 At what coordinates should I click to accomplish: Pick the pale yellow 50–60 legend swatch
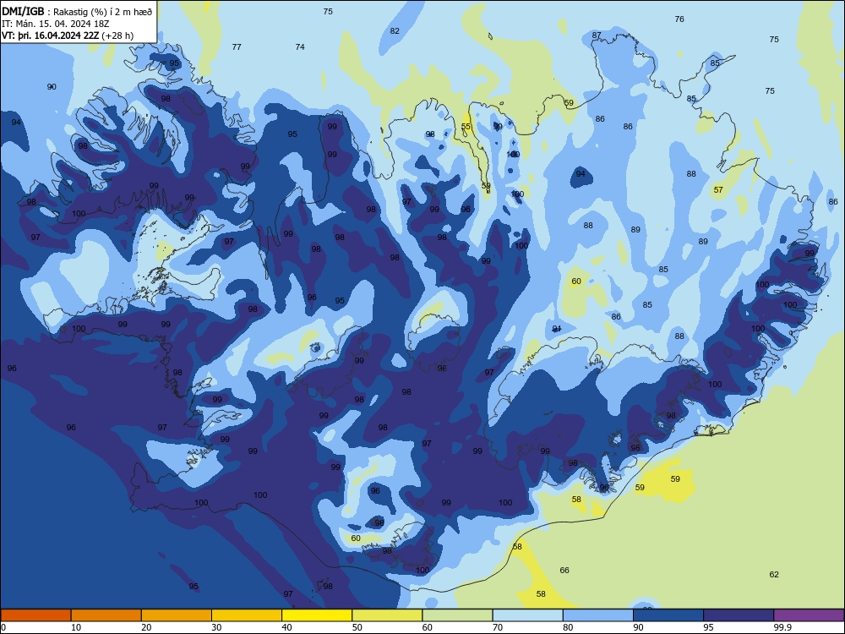tap(387, 615)
